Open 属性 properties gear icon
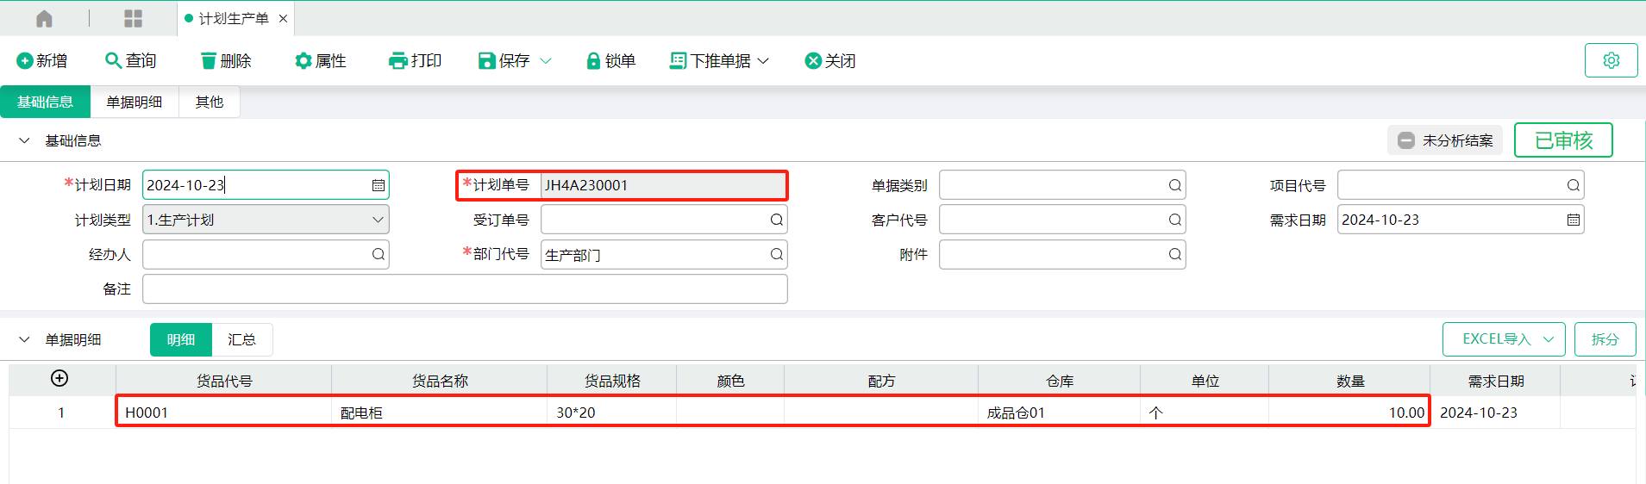The width and height of the screenshot is (1646, 484). pos(303,61)
